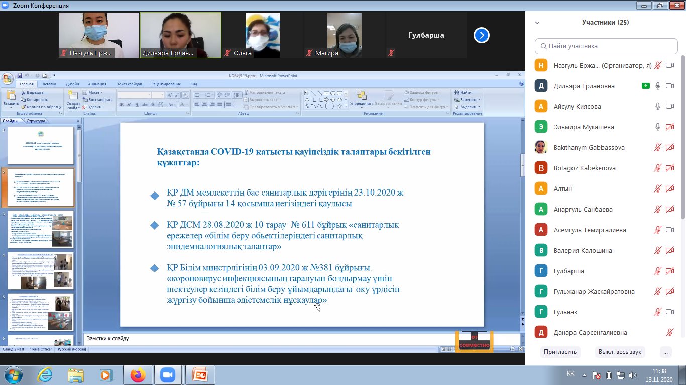Click camera icon beside Дильяра Ерлановна
The height and width of the screenshot is (385, 686).
669,86
